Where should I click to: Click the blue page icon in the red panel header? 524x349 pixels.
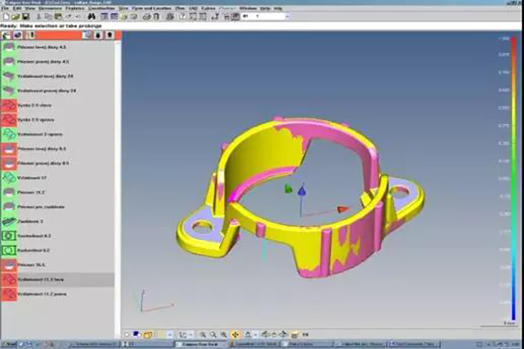point(87,35)
